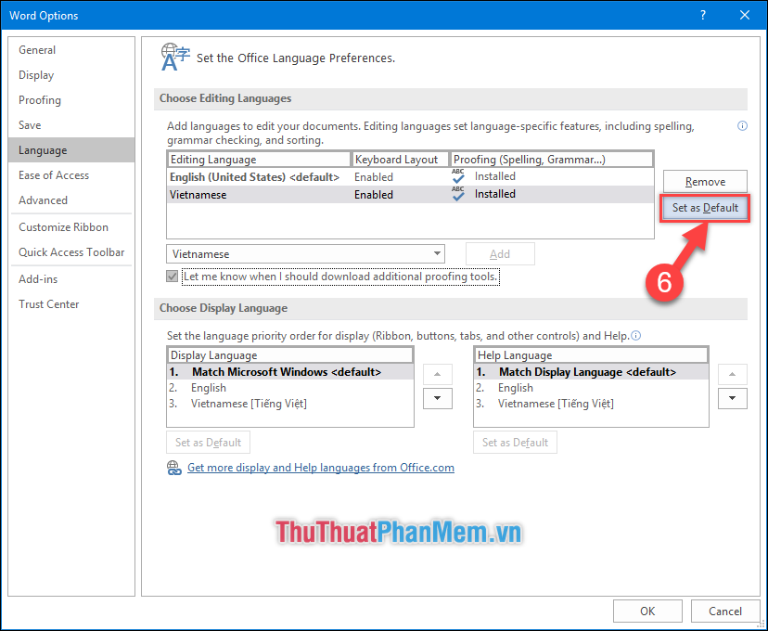Set the selected editing language as default
Screen dimensions: 768x631
(705, 208)
